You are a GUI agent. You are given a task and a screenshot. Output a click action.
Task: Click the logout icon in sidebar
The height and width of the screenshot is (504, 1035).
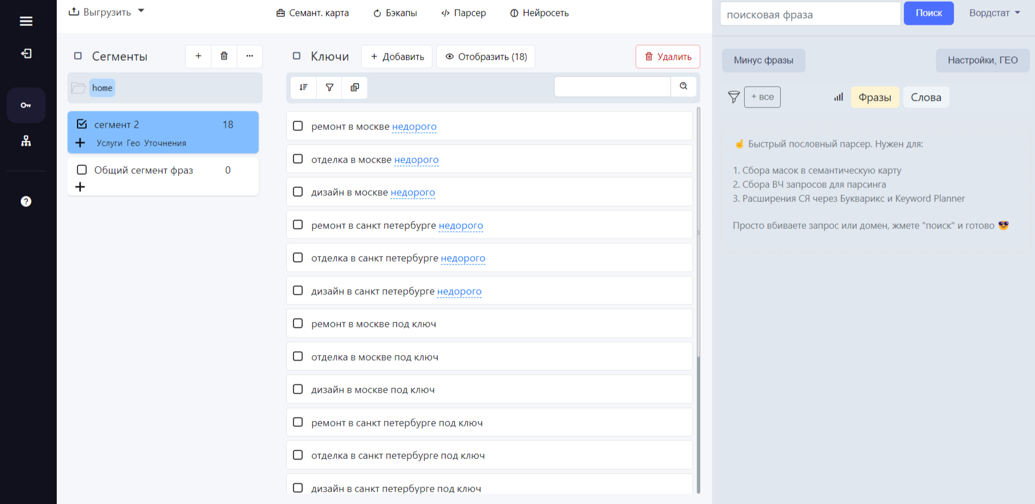[x=26, y=53]
